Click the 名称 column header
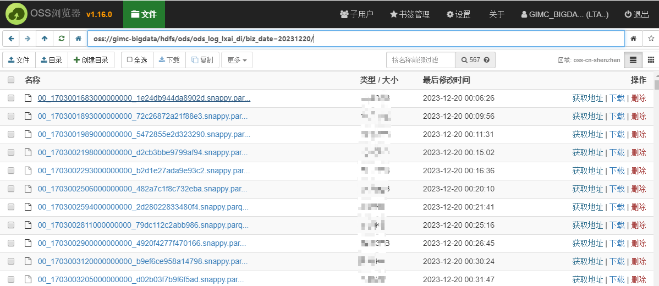Image resolution: width=659 pixels, height=286 pixels. click(x=32, y=80)
